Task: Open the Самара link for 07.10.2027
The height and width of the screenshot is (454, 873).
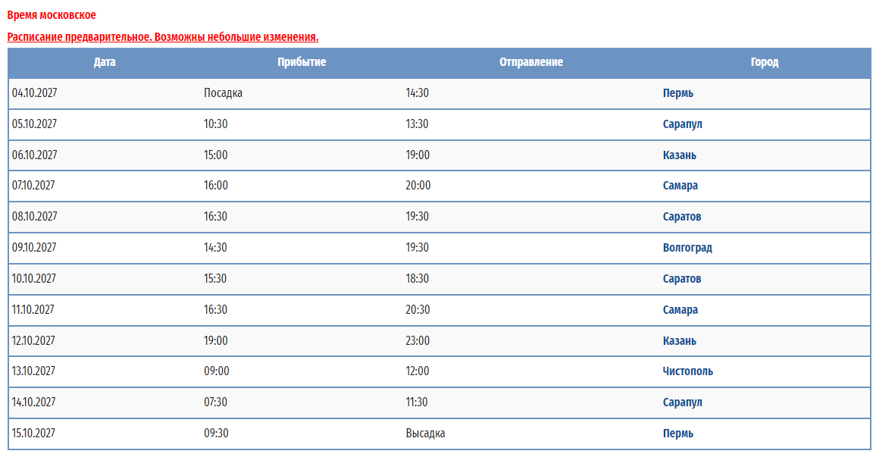Action: (x=680, y=186)
